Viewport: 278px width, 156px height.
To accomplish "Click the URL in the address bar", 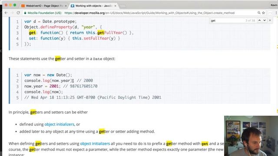I will click(149, 13).
